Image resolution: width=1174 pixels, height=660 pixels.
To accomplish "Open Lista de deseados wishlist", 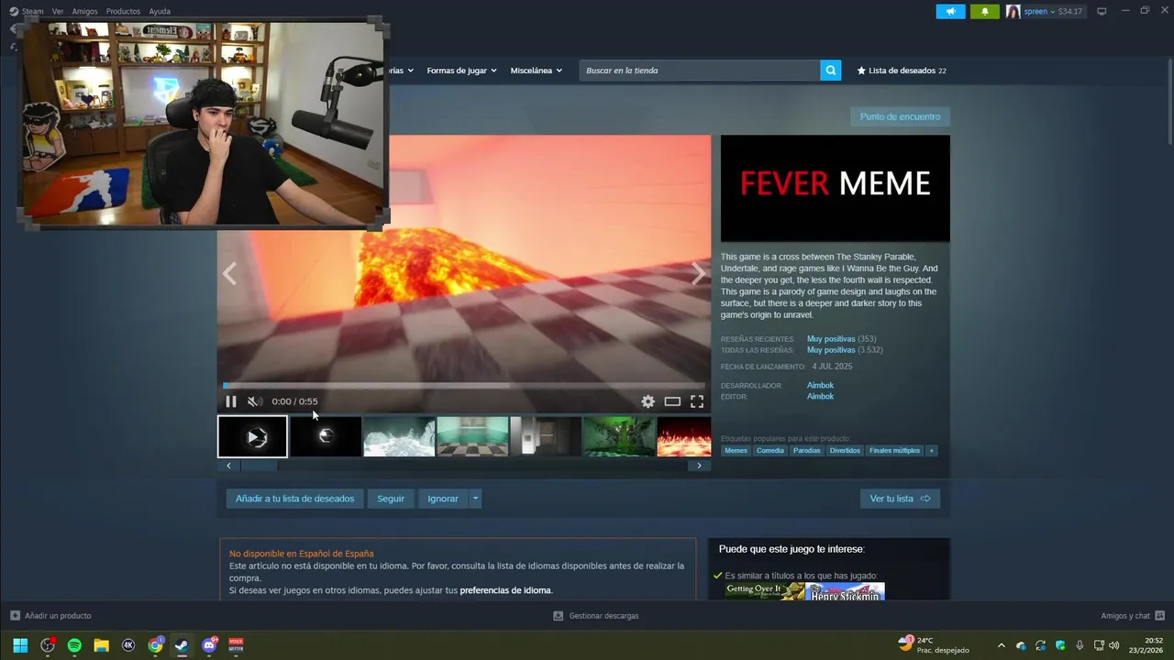I will coord(902,71).
